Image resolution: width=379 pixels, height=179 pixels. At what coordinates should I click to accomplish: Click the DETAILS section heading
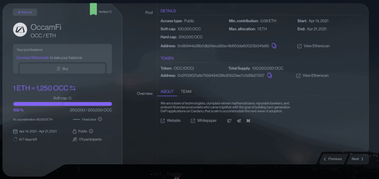(168, 11)
